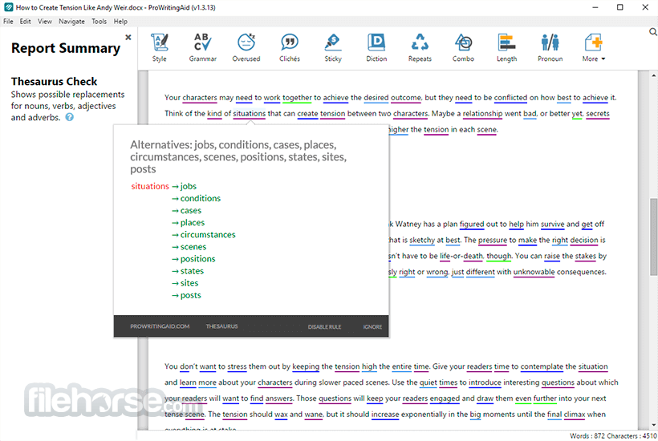Image resolution: width=658 pixels, height=441 pixels.
Task: Click the Thesaurus Check help icon
Action: [70, 117]
